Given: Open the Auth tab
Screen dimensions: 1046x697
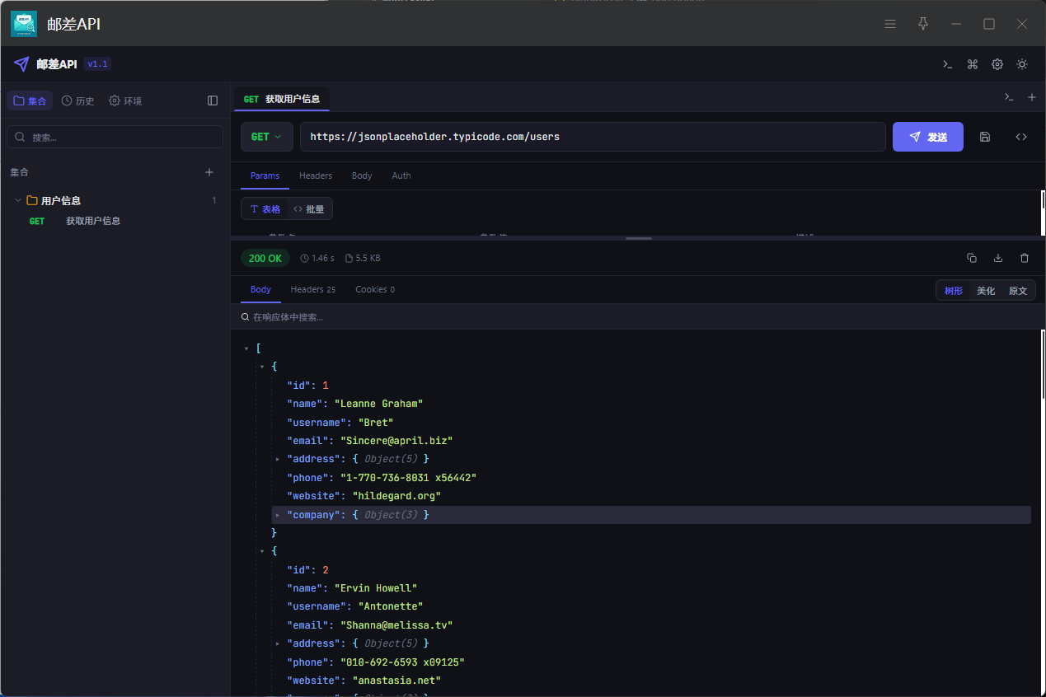Looking at the screenshot, I should click(x=401, y=175).
